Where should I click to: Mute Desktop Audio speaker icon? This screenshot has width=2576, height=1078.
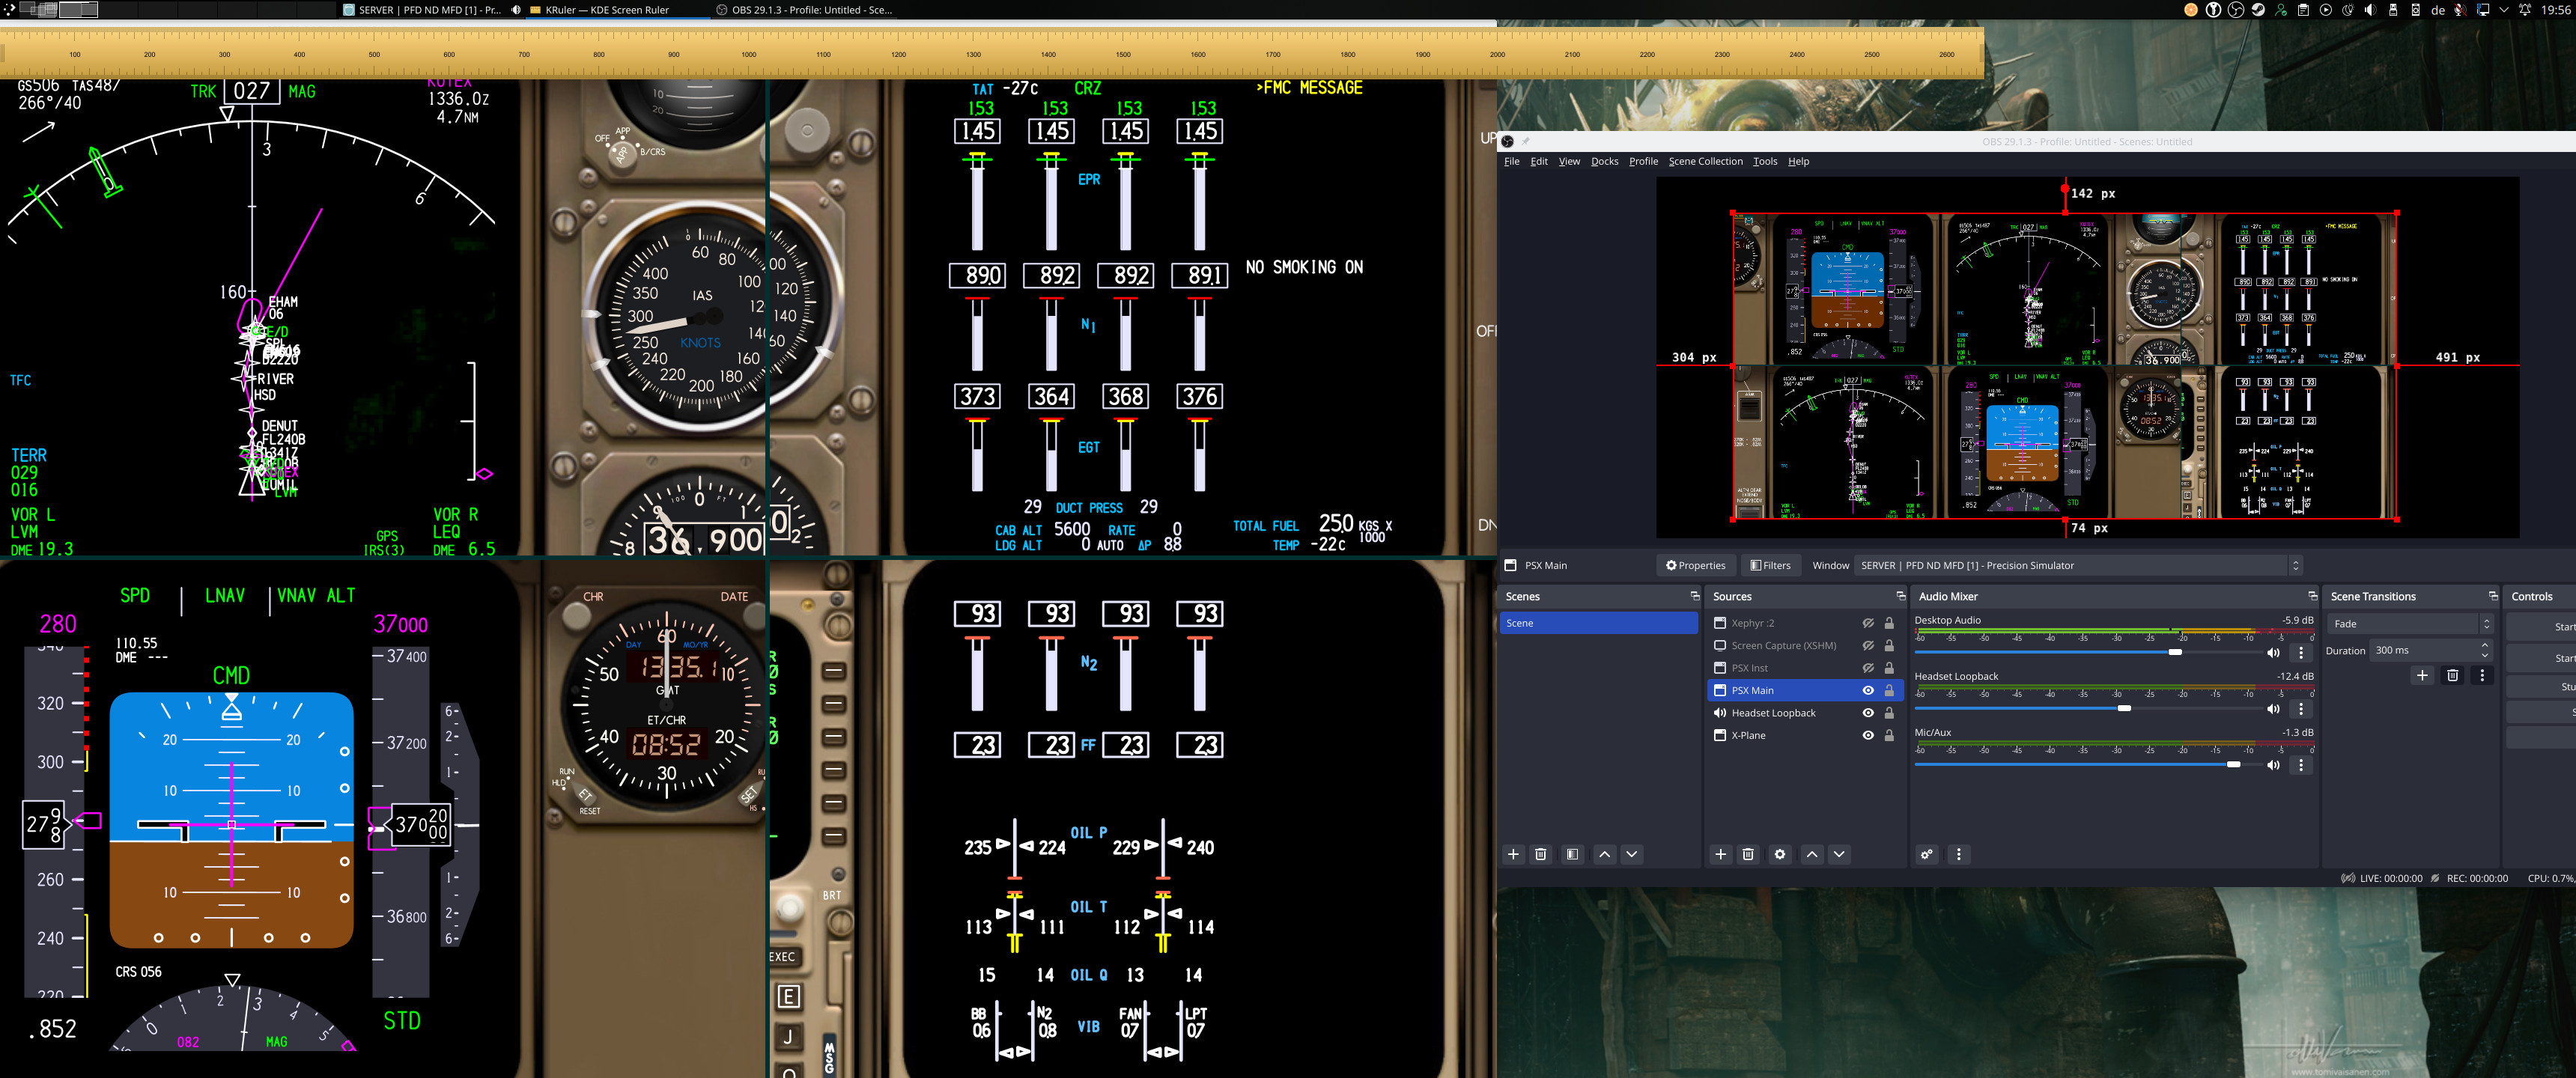pos(2273,653)
